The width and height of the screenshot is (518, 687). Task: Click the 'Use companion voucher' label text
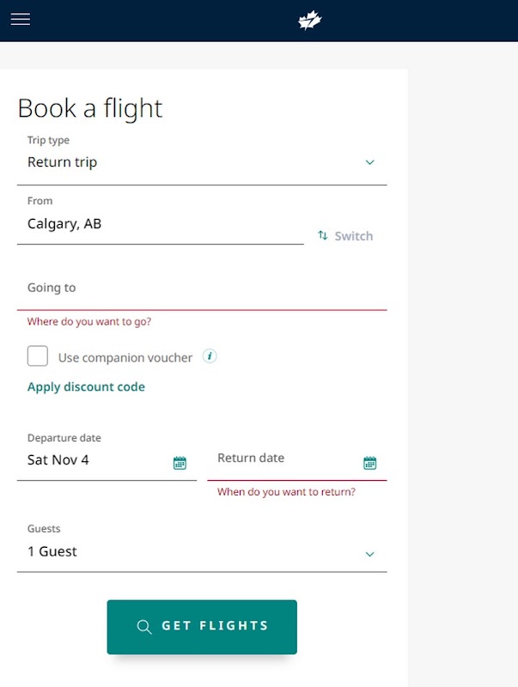pyautogui.click(x=125, y=357)
